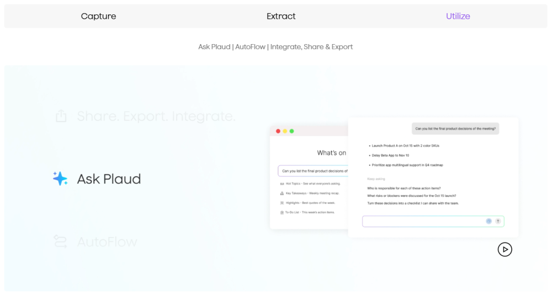Click the send arrow icon in chat input

point(498,221)
